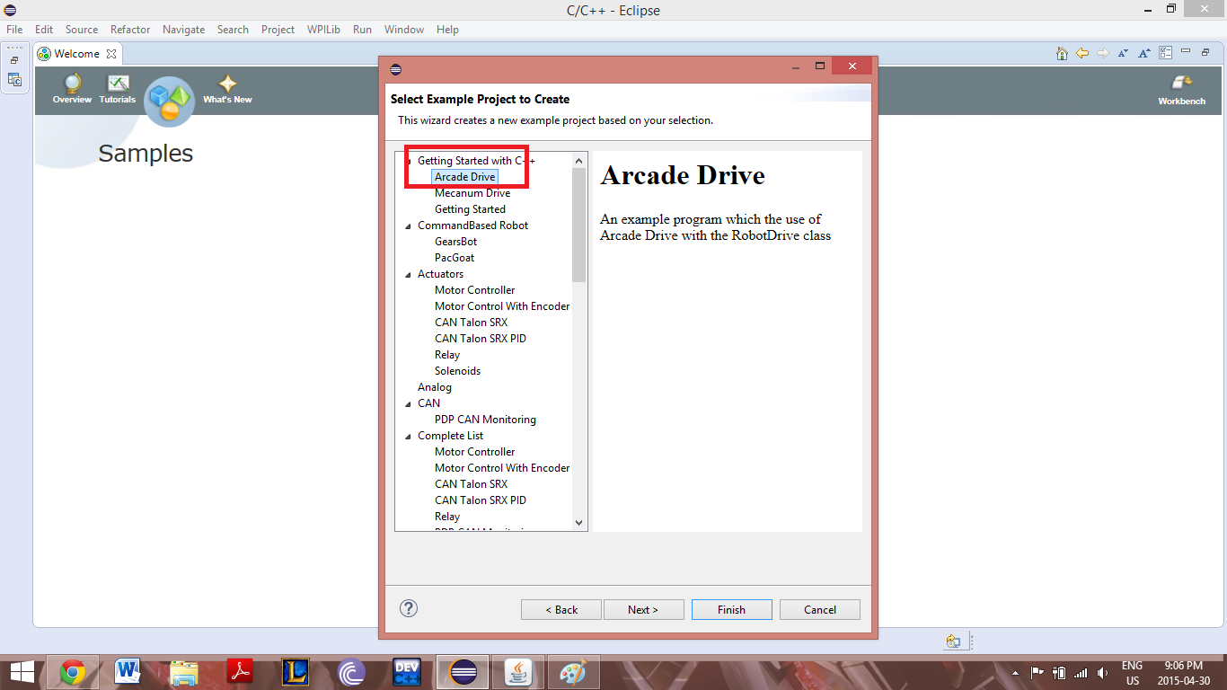
Task: Click the status bar icon at bottom right
Action: (x=953, y=641)
